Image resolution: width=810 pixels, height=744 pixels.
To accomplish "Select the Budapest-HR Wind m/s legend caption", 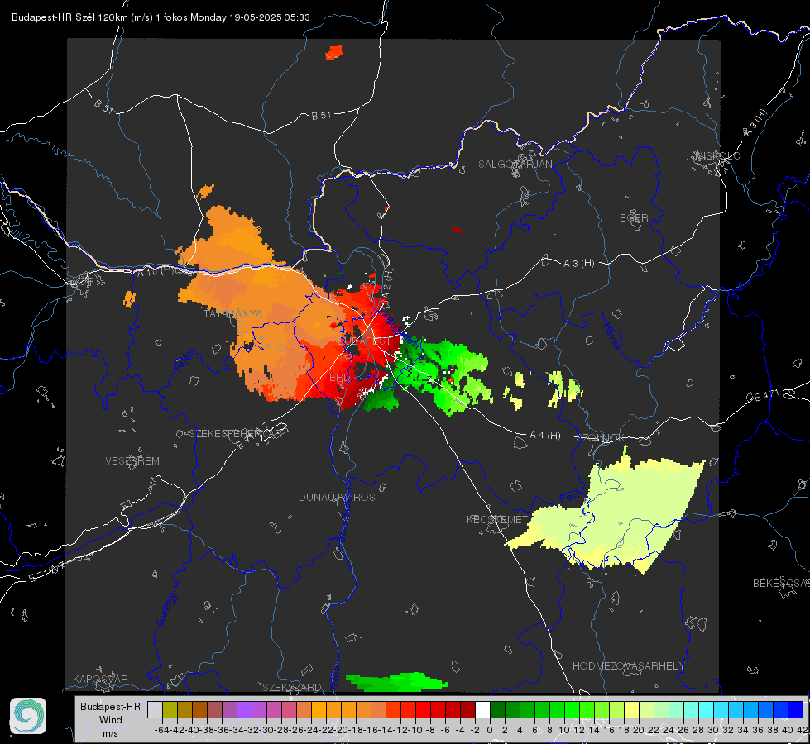I will coord(110,719).
